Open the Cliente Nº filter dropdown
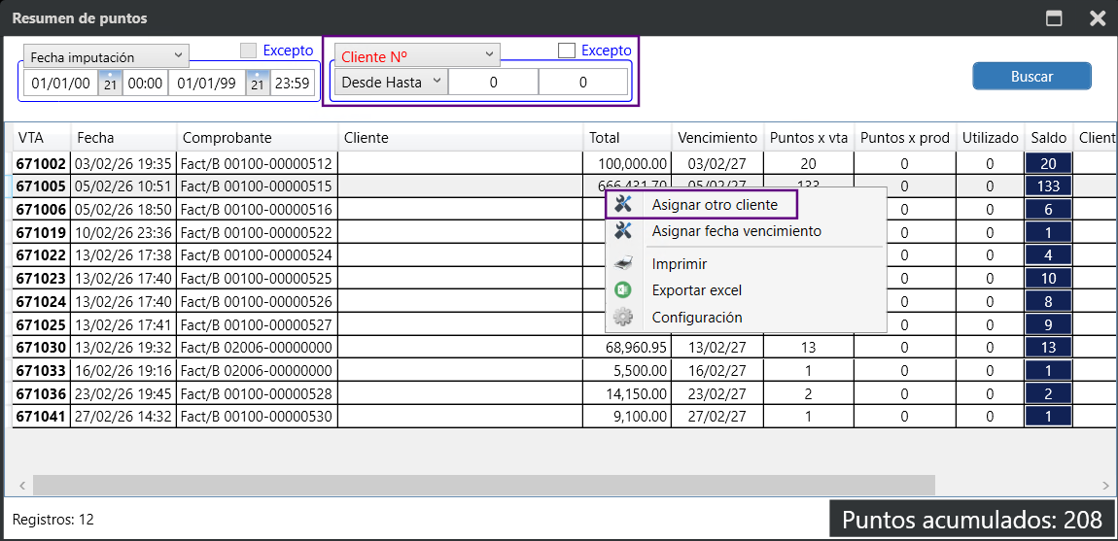The width and height of the screenshot is (1118, 541). [416, 54]
